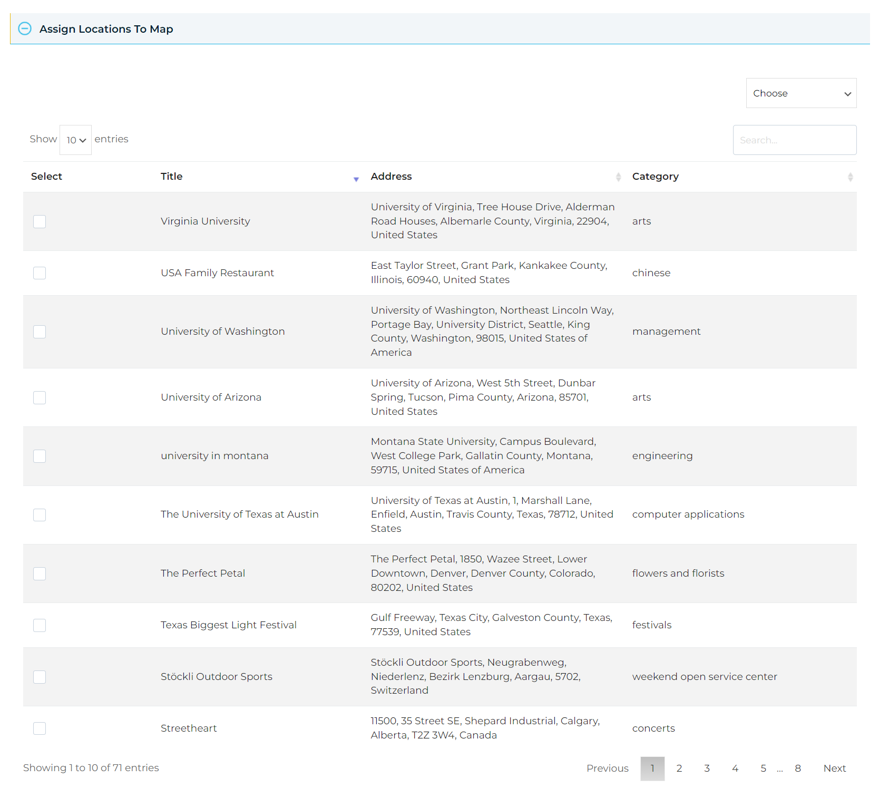Click Stöckli Outdoor Sports title

coord(217,677)
